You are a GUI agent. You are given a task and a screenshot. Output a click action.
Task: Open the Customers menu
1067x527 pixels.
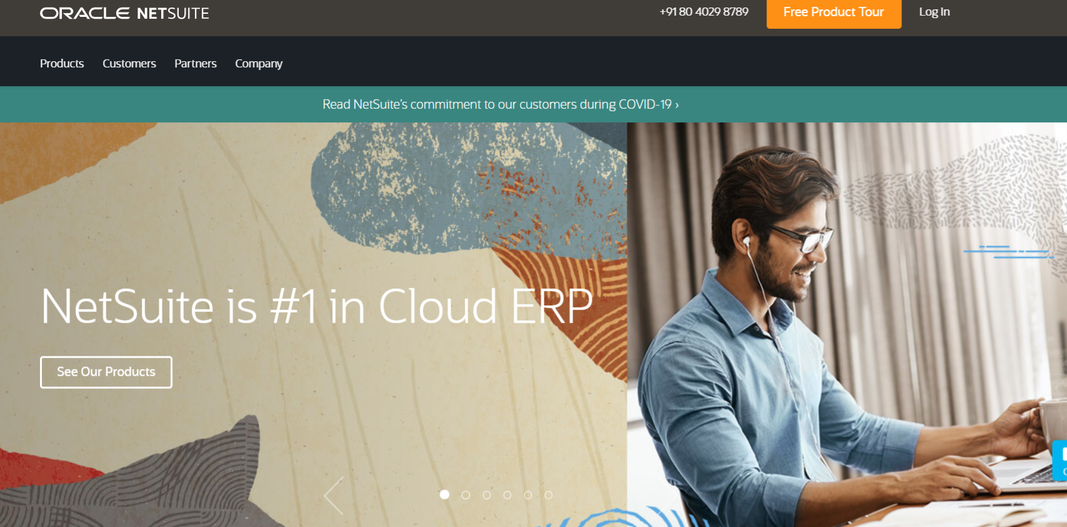tap(129, 64)
